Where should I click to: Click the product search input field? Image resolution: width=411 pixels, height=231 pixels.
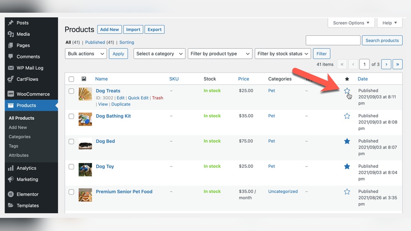coord(333,40)
